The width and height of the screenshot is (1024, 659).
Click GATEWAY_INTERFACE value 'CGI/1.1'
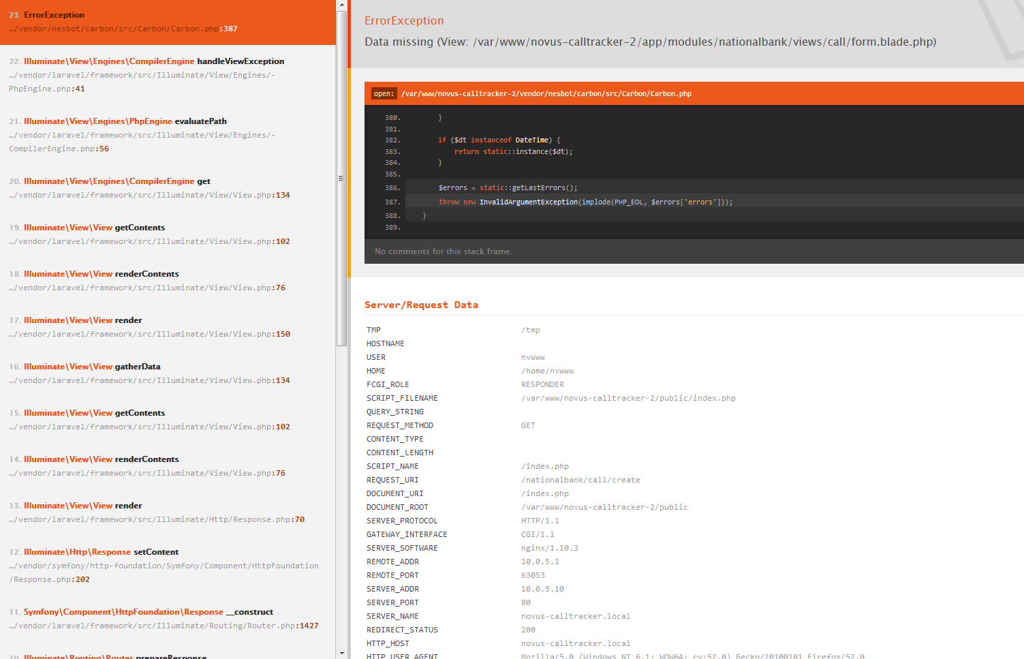point(538,534)
